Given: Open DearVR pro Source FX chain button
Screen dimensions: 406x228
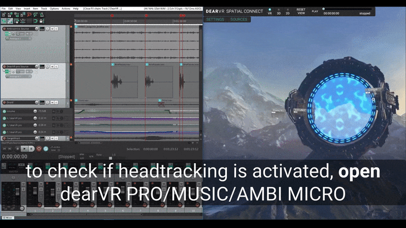Looking at the screenshot, I should point(8,71).
